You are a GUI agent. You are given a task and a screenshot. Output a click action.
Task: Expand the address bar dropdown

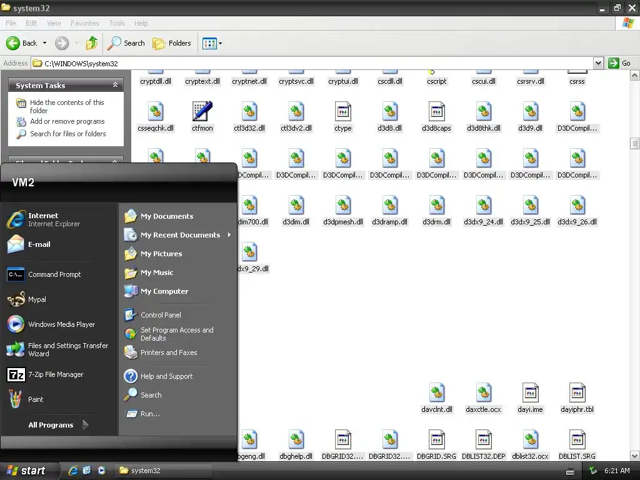[598, 63]
